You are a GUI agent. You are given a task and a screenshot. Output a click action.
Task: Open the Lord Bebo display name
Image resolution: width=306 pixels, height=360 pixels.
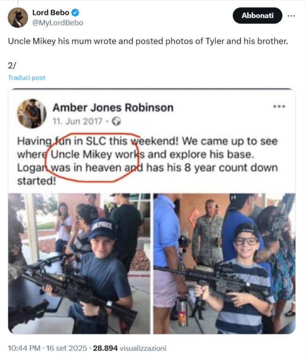point(51,12)
